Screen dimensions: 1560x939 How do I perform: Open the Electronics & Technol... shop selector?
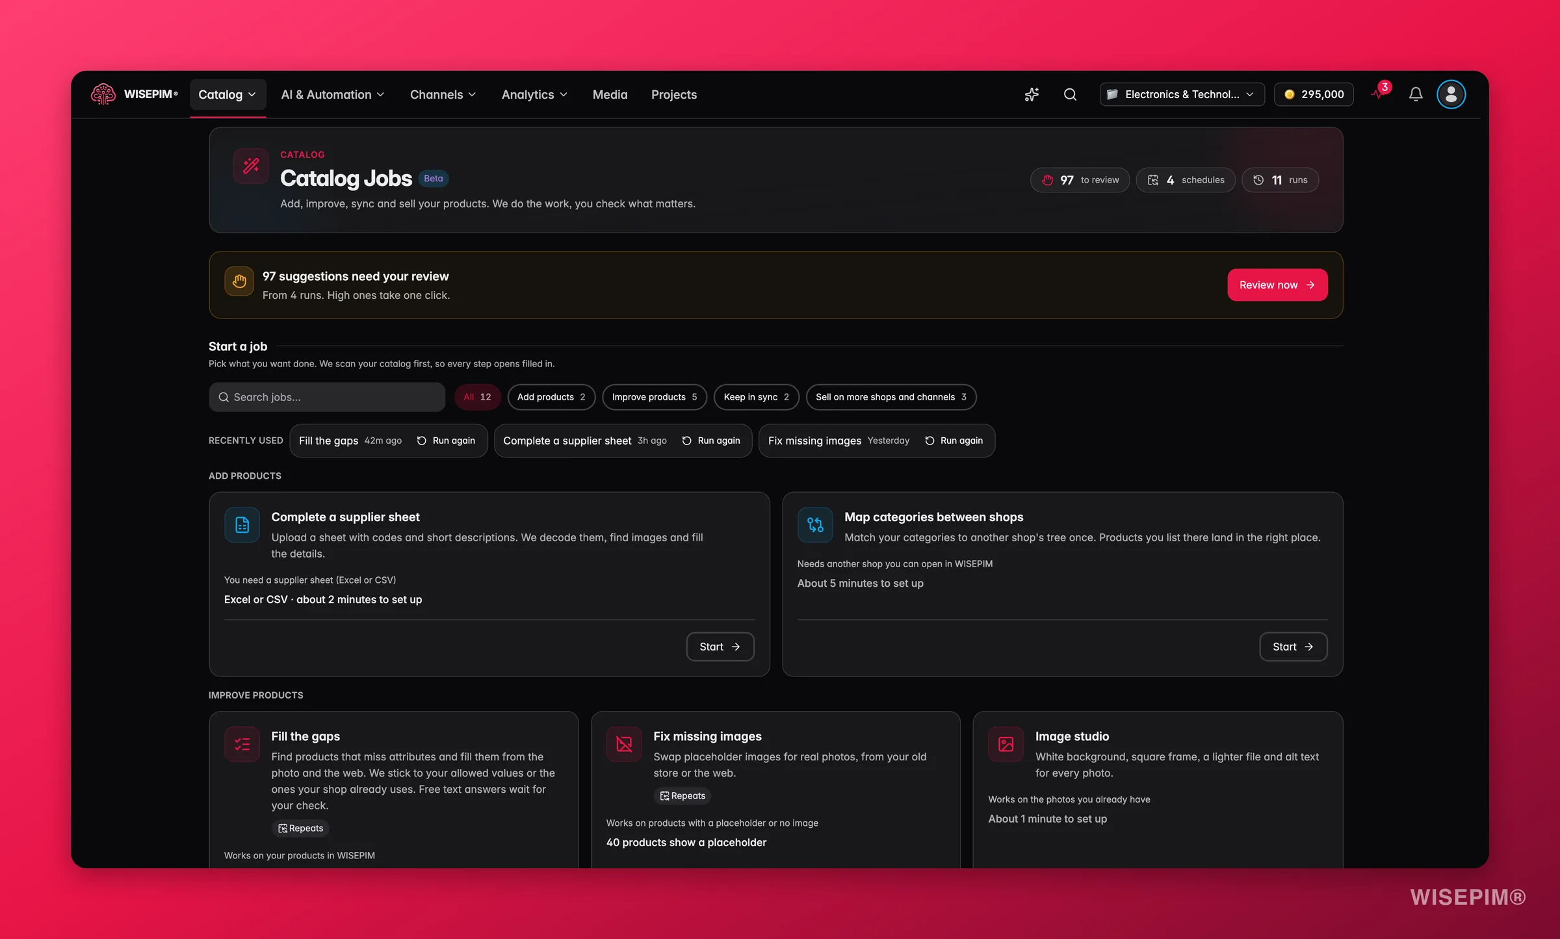click(1182, 94)
